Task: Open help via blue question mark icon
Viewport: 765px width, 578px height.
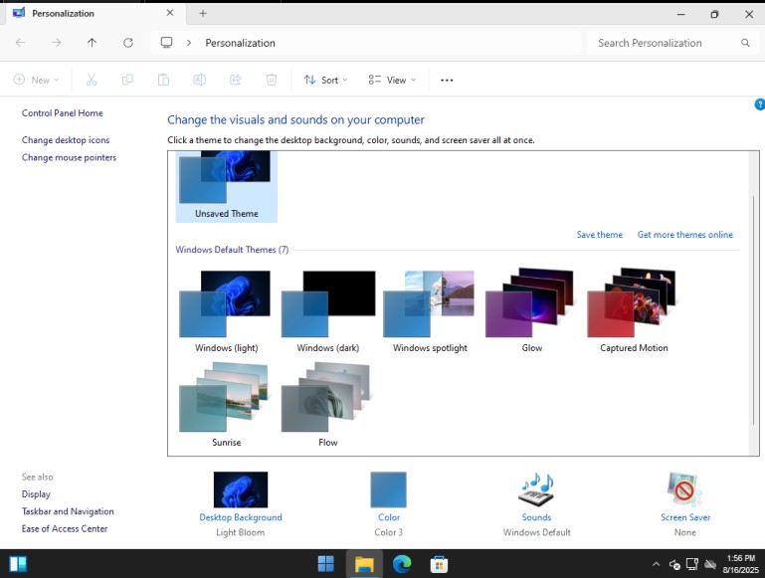Action: point(760,104)
